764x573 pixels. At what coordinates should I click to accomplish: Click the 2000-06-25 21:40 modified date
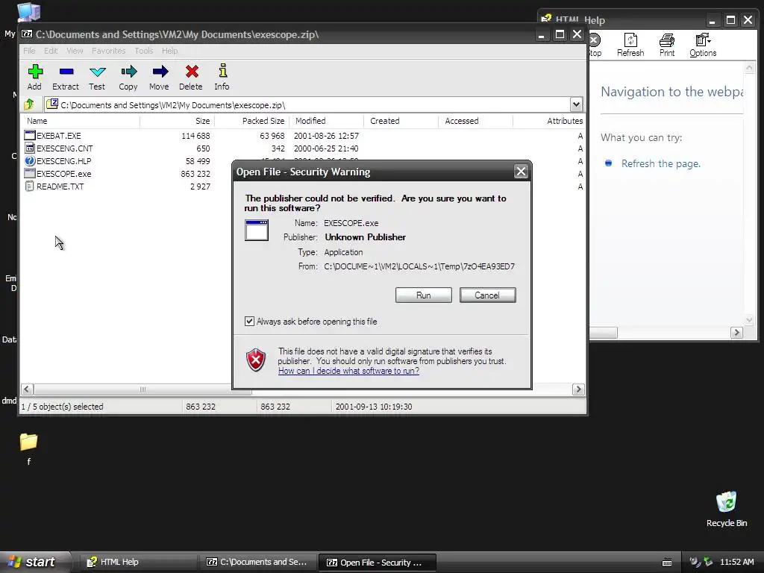tap(326, 148)
